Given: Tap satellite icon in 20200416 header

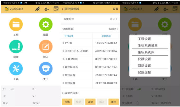Looking at the screenshot, I should tap(37, 9).
